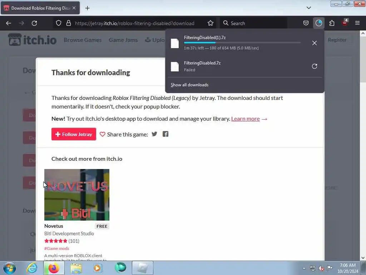Open the uBlock extension icon
366x275 pixels.
tap(345, 23)
